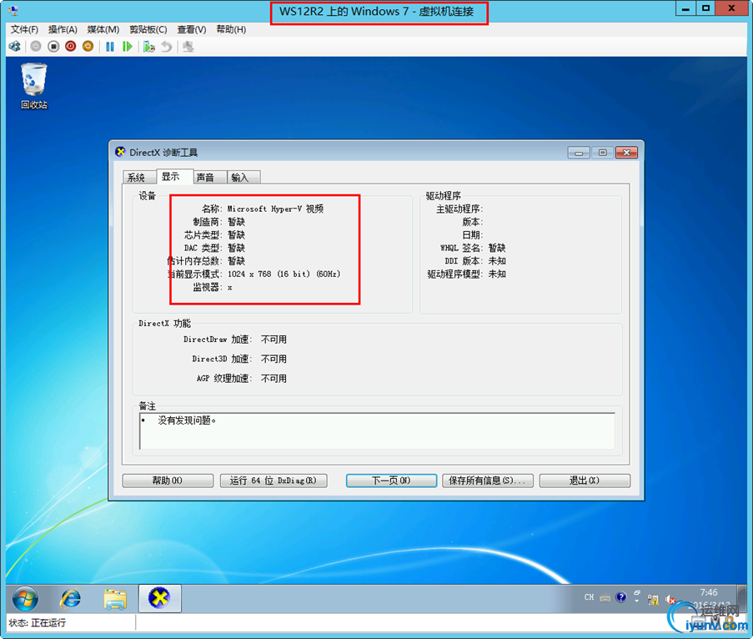This screenshot has width=753, height=639.
Task: Click the Revert undo arrow icon
Action: (x=166, y=47)
